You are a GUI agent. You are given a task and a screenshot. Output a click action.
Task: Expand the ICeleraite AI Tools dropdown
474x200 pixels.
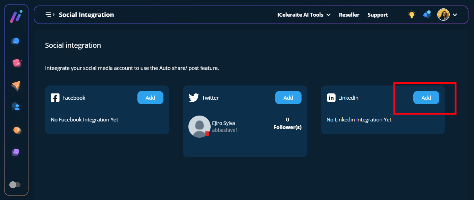(x=304, y=15)
